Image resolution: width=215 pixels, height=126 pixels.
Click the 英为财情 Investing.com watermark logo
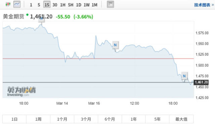[22, 91]
